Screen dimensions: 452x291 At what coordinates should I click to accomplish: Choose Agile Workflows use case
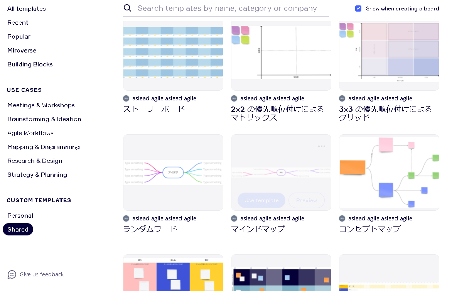(30, 133)
